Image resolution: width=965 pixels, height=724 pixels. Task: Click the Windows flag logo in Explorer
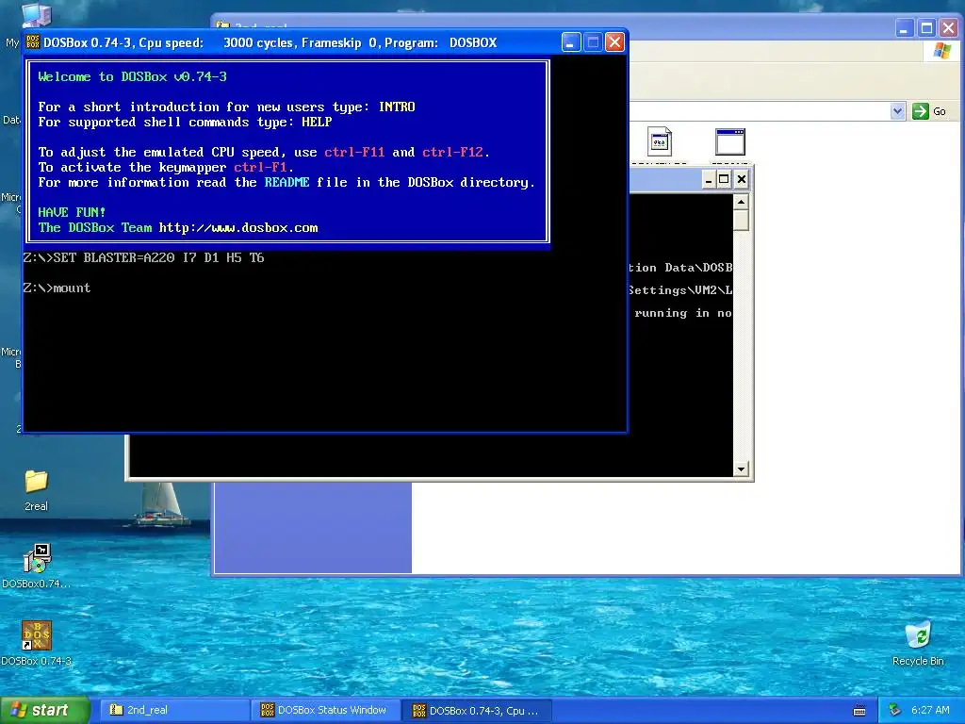point(941,51)
